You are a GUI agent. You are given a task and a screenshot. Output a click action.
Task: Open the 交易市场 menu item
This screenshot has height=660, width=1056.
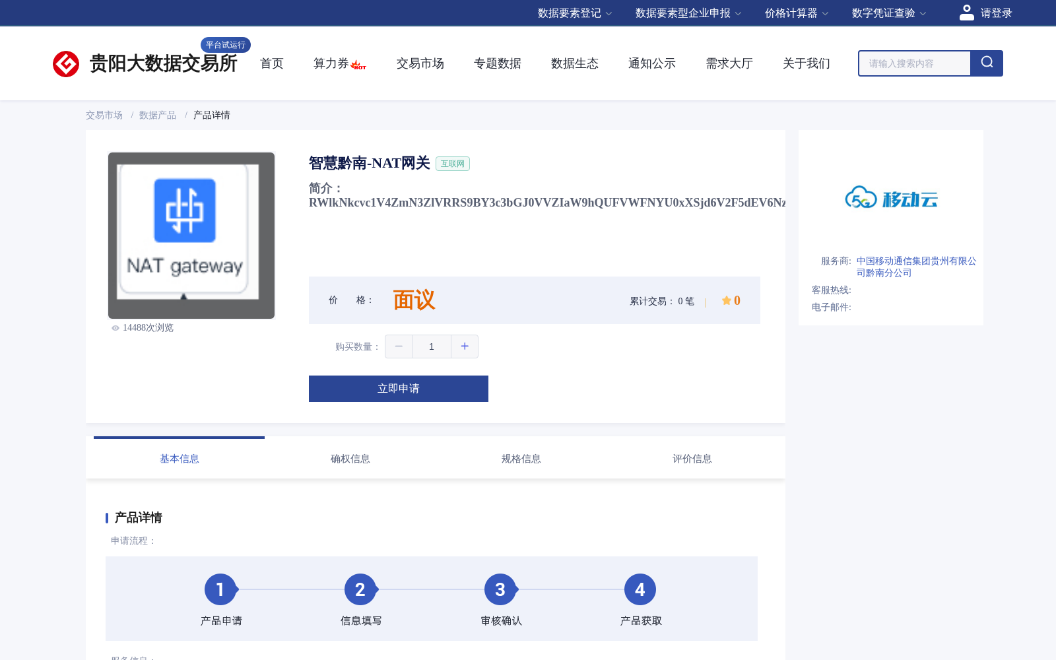tap(420, 63)
